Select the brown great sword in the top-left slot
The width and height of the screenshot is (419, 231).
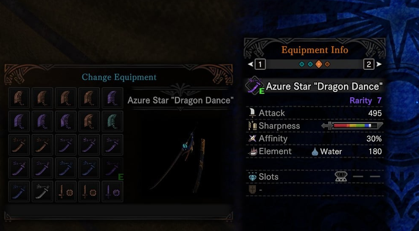(19, 98)
